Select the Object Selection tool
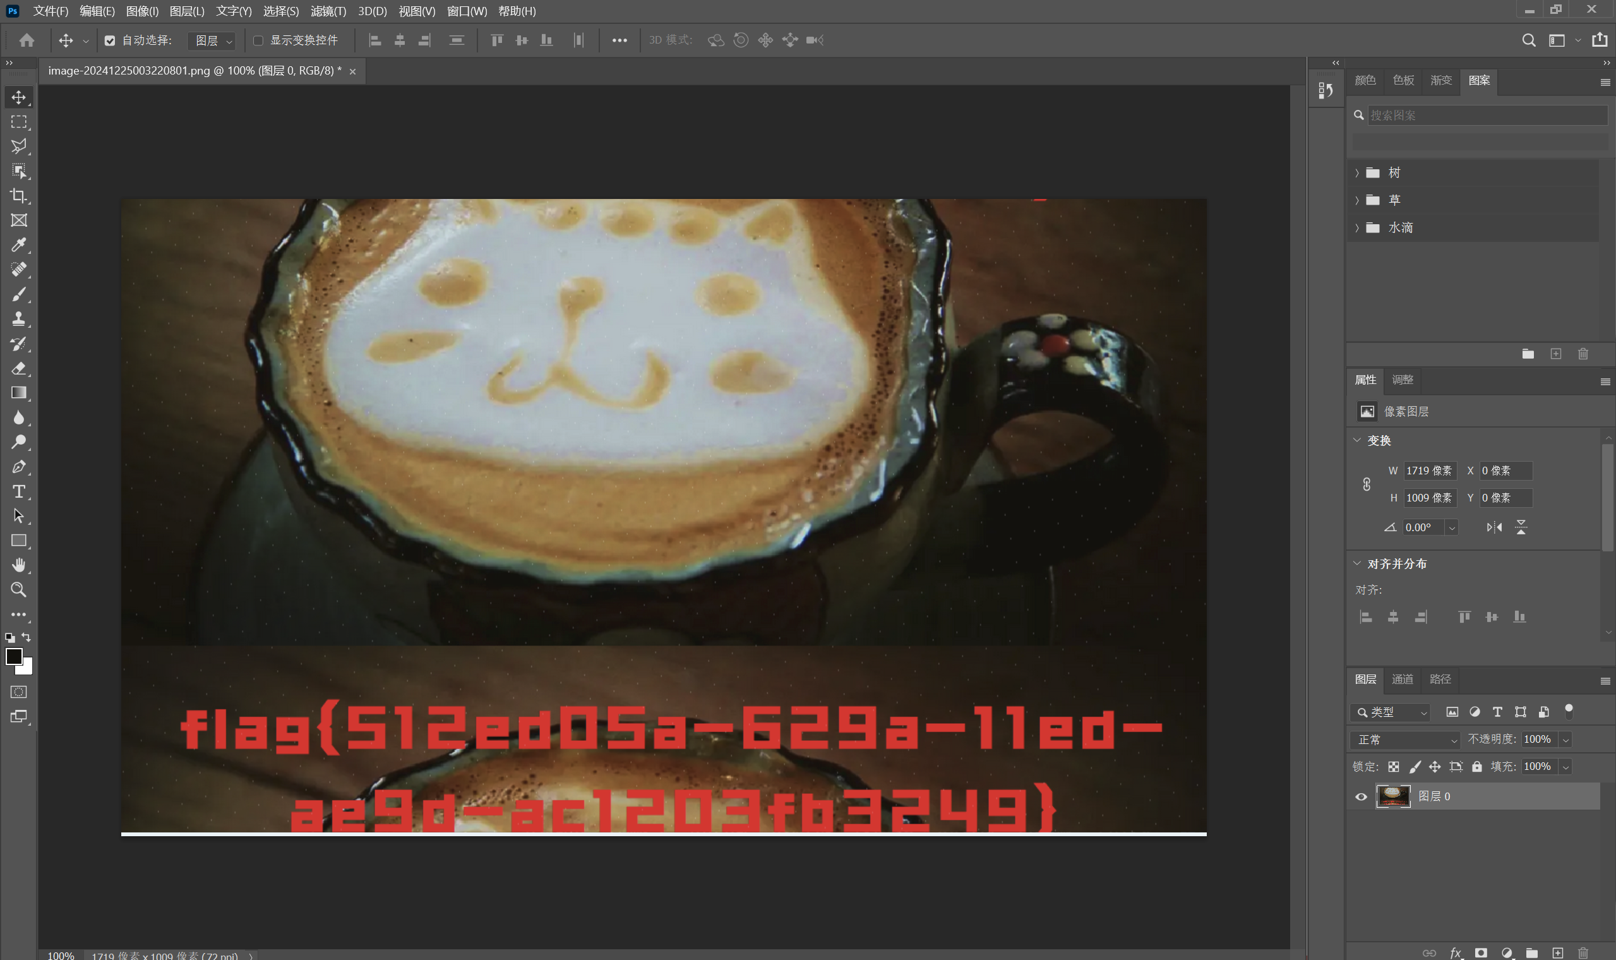The width and height of the screenshot is (1616, 960). [19, 171]
